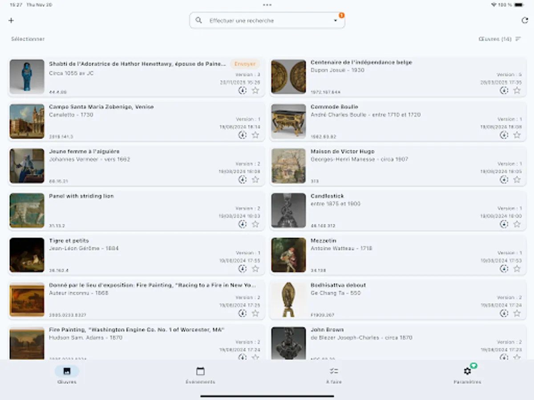Tap the battery indicator in status bar

(x=519, y=5)
